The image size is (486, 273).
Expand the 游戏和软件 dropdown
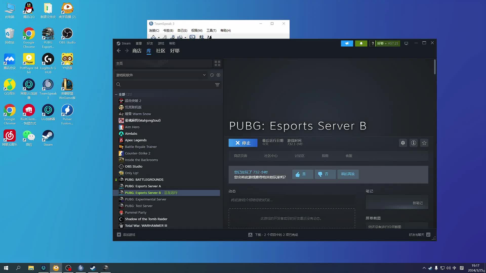(x=204, y=75)
